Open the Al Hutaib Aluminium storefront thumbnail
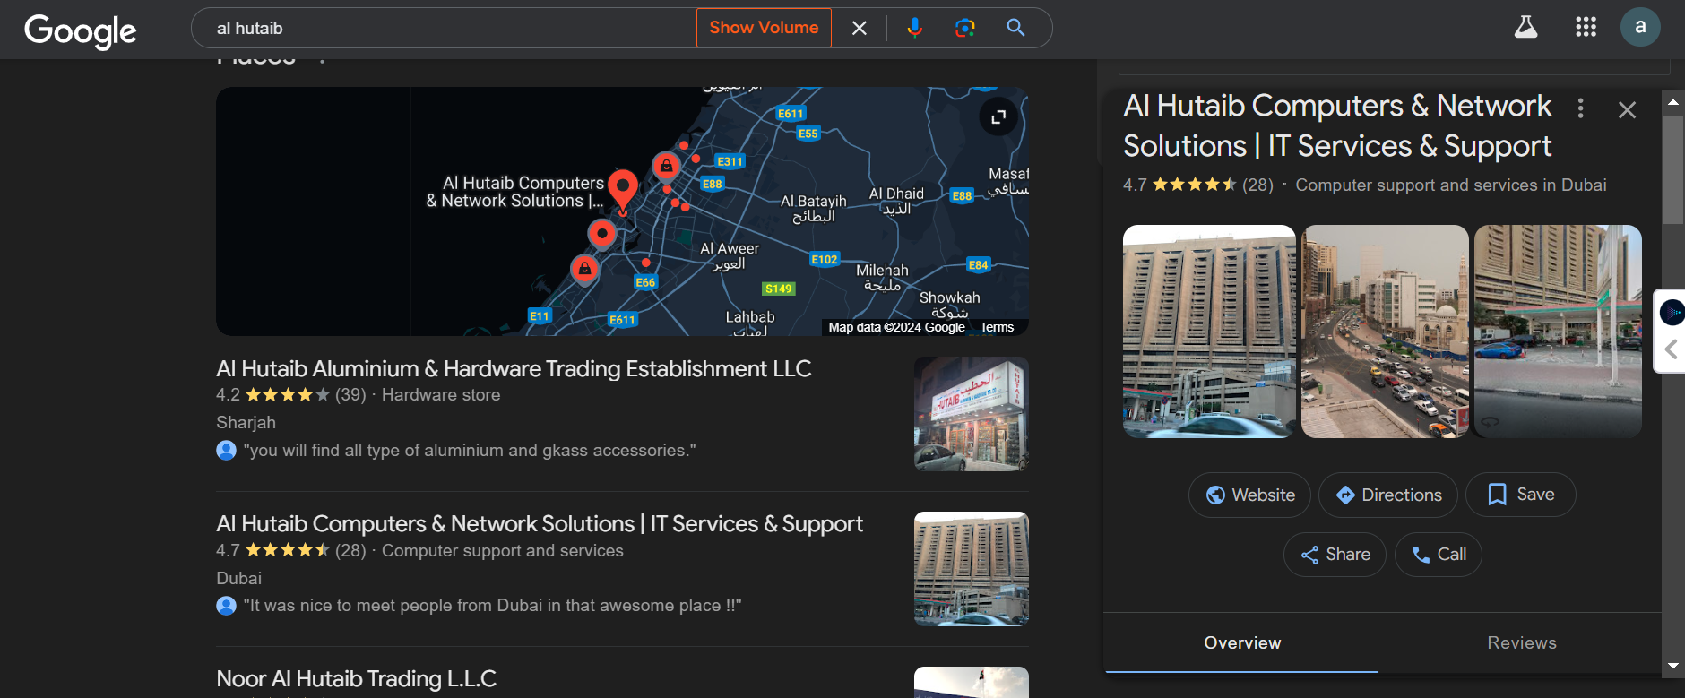1685x698 pixels. [972, 414]
